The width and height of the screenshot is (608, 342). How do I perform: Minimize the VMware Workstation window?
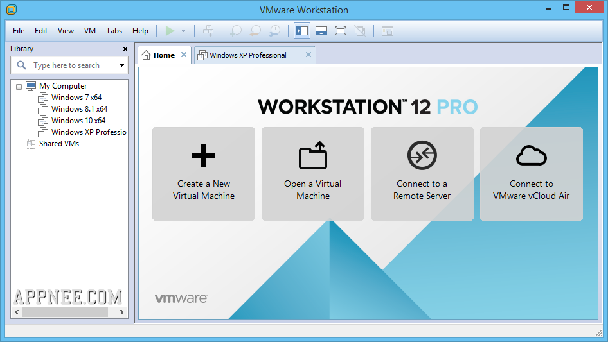pos(549,8)
